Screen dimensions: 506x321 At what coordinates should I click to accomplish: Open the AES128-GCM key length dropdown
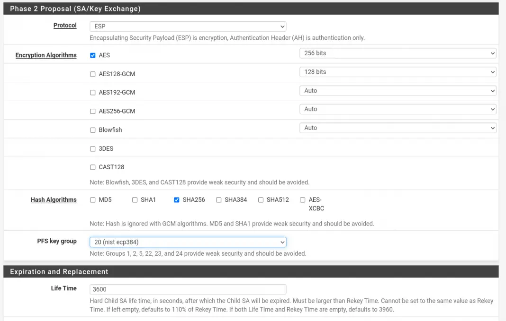coord(397,72)
